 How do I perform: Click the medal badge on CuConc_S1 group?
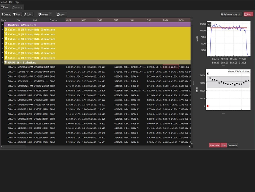coord(5,29)
